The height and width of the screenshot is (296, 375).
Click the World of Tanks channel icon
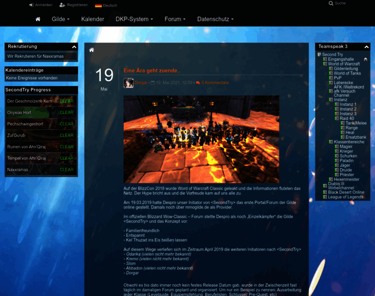click(331, 74)
